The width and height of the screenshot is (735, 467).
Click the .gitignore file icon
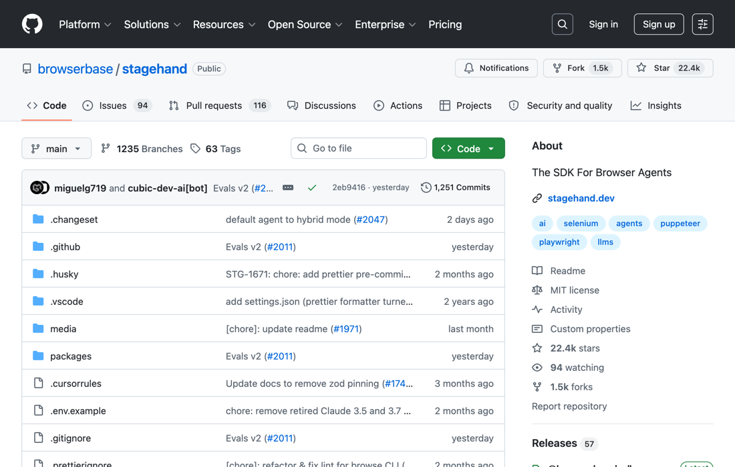click(x=39, y=438)
